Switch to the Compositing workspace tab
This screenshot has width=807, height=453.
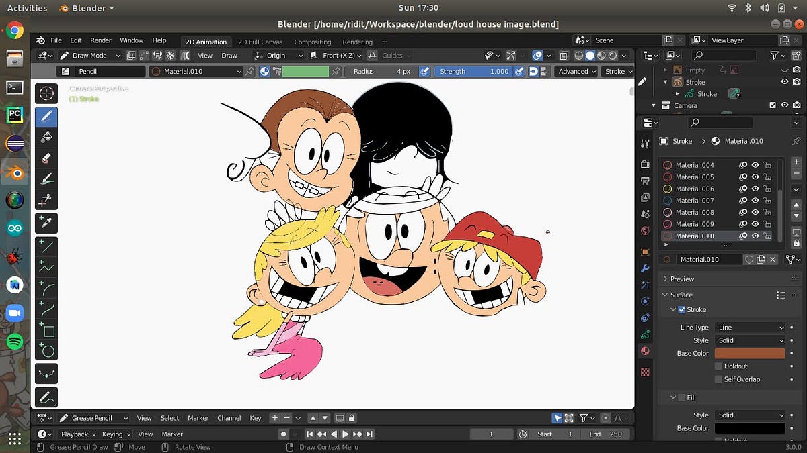[x=313, y=42]
